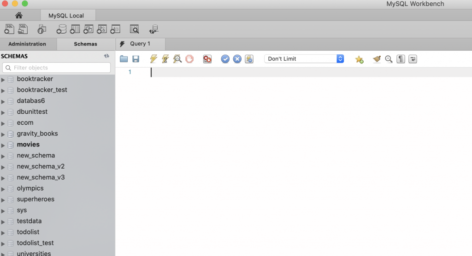
Task: Toggle word wrap in the editor
Action: point(413,59)
